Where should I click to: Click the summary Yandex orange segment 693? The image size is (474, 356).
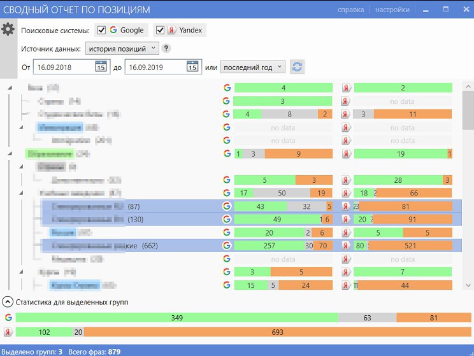(278, 332)
